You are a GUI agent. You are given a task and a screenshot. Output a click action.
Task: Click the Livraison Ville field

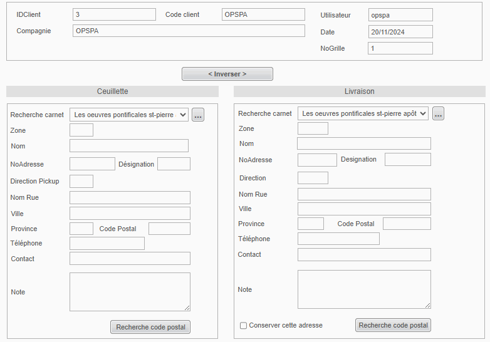(364, 209)
